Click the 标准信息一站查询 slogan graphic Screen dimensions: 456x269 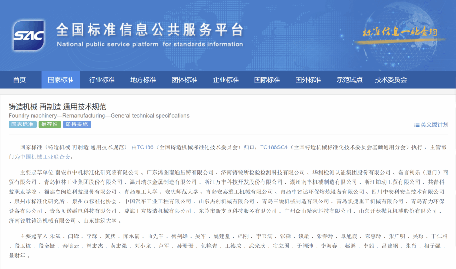click(x=399, y=33)
